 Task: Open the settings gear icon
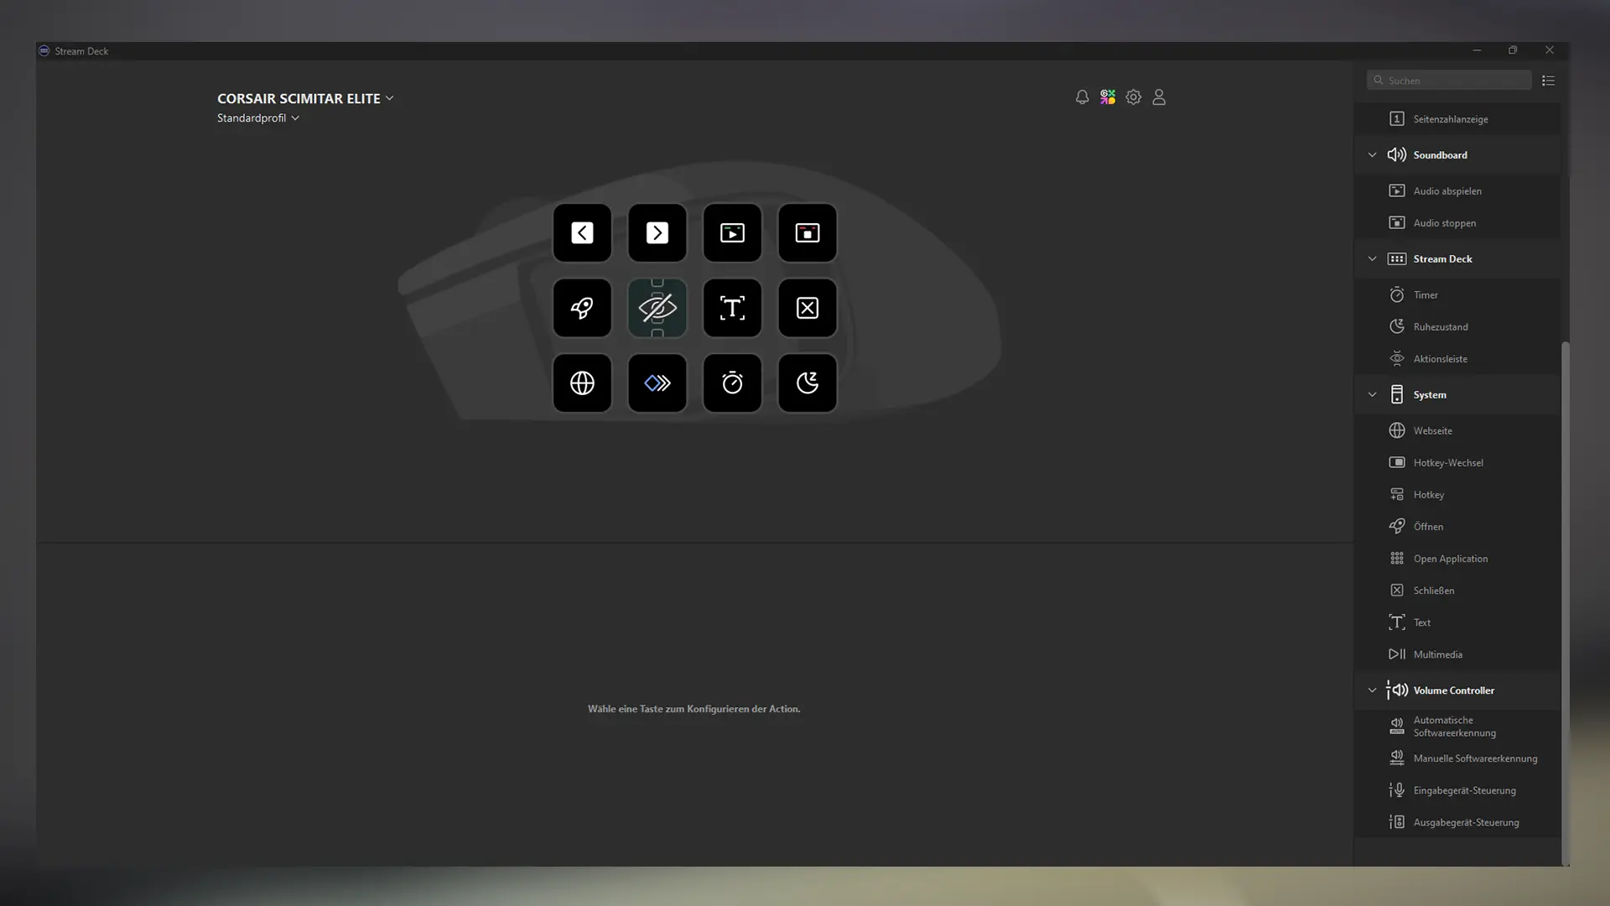[x=1133, y=97]
